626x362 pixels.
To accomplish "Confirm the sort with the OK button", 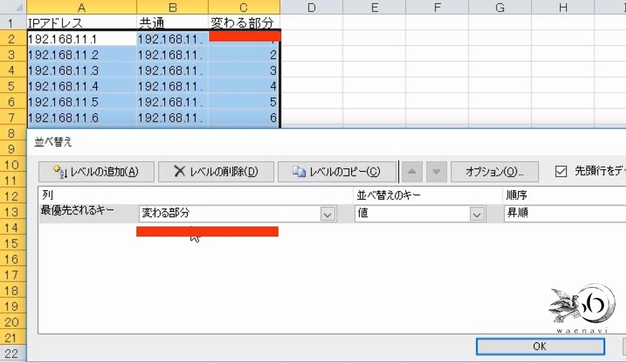I will point(540,346).
